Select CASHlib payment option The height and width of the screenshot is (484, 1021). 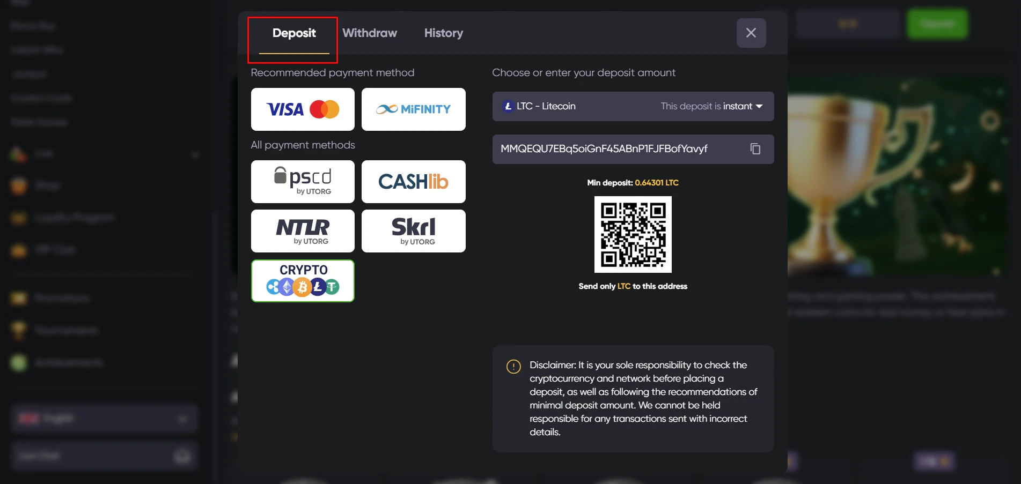[x=414, y=182]
